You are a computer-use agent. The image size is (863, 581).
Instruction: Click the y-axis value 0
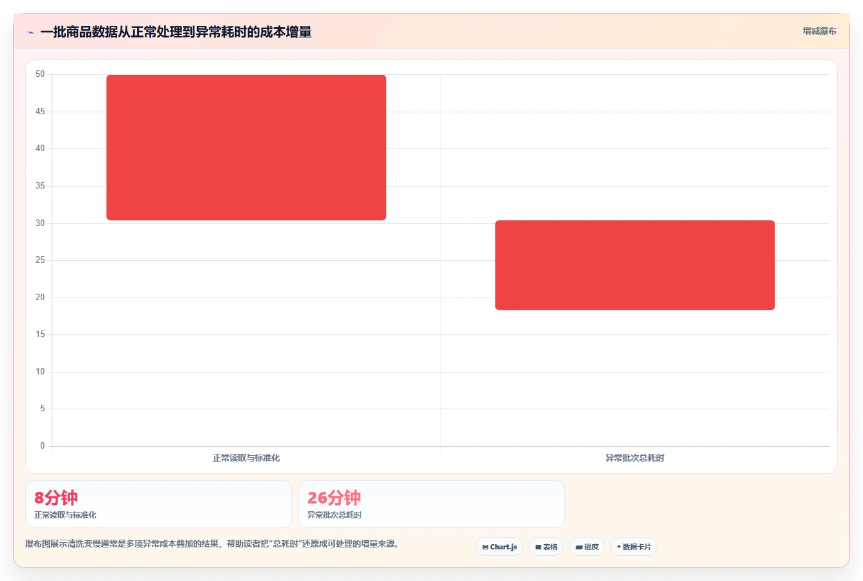coord(43,446)
